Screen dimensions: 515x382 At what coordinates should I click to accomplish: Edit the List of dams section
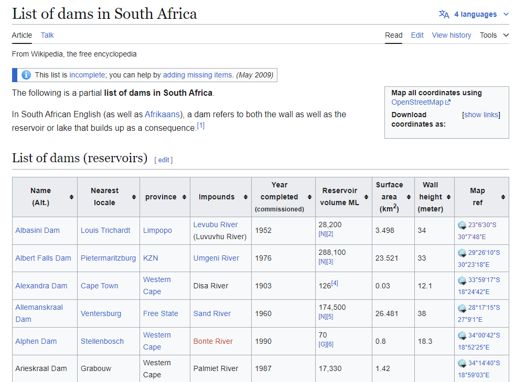point(164,160)
